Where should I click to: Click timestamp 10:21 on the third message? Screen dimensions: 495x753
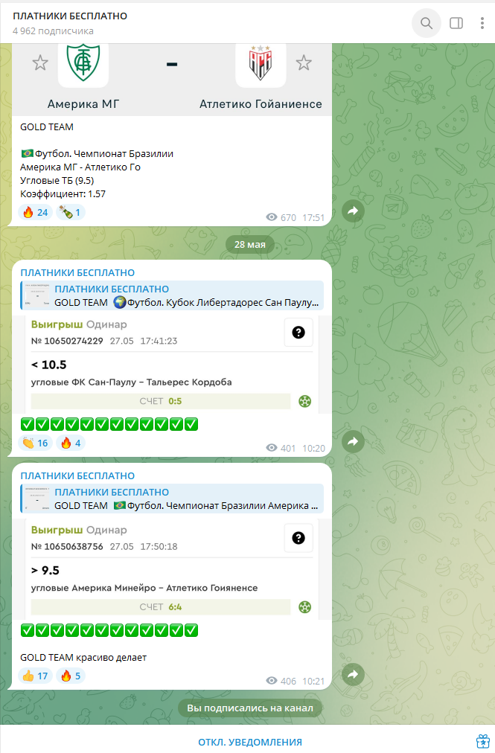tap(313, 681)
